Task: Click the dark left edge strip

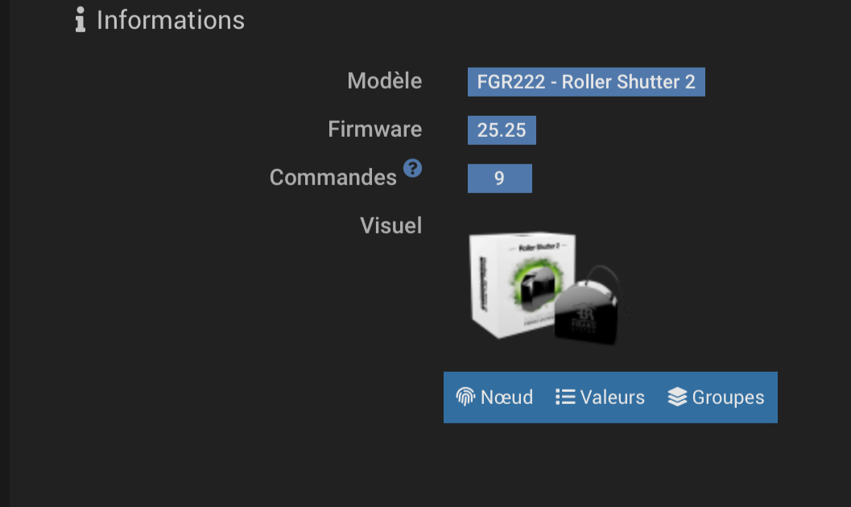Action: click(x=5, y=253)
